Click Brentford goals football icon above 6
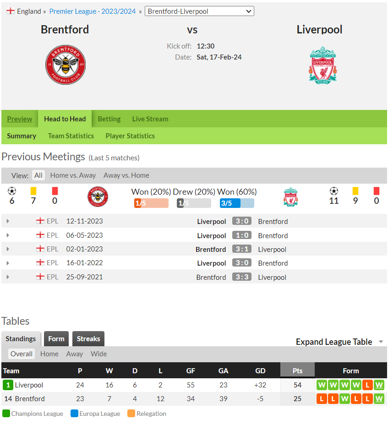 [x=12, y=191]
